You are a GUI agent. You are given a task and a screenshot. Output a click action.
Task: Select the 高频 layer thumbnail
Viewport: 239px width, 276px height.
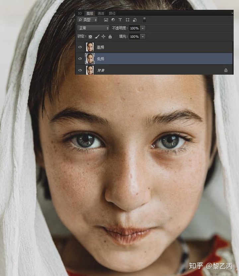click(90, 47)
